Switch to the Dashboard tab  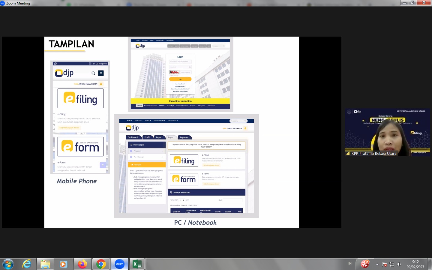coord(133,137)
